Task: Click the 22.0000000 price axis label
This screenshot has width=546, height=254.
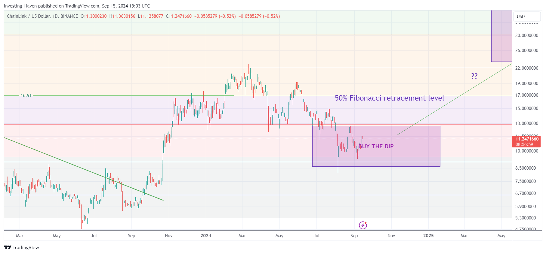Action: click(527, 68)
